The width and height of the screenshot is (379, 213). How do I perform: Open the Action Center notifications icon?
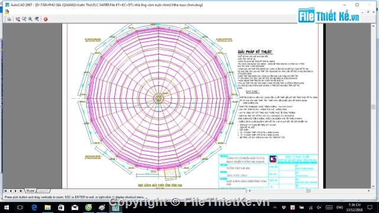tap(370, 208)
